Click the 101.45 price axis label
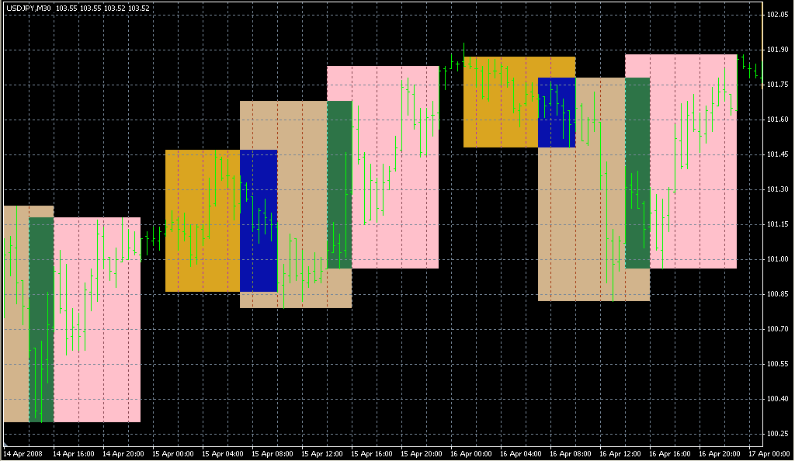The width and height of the screenshot is (795, 461). (777, 154)
